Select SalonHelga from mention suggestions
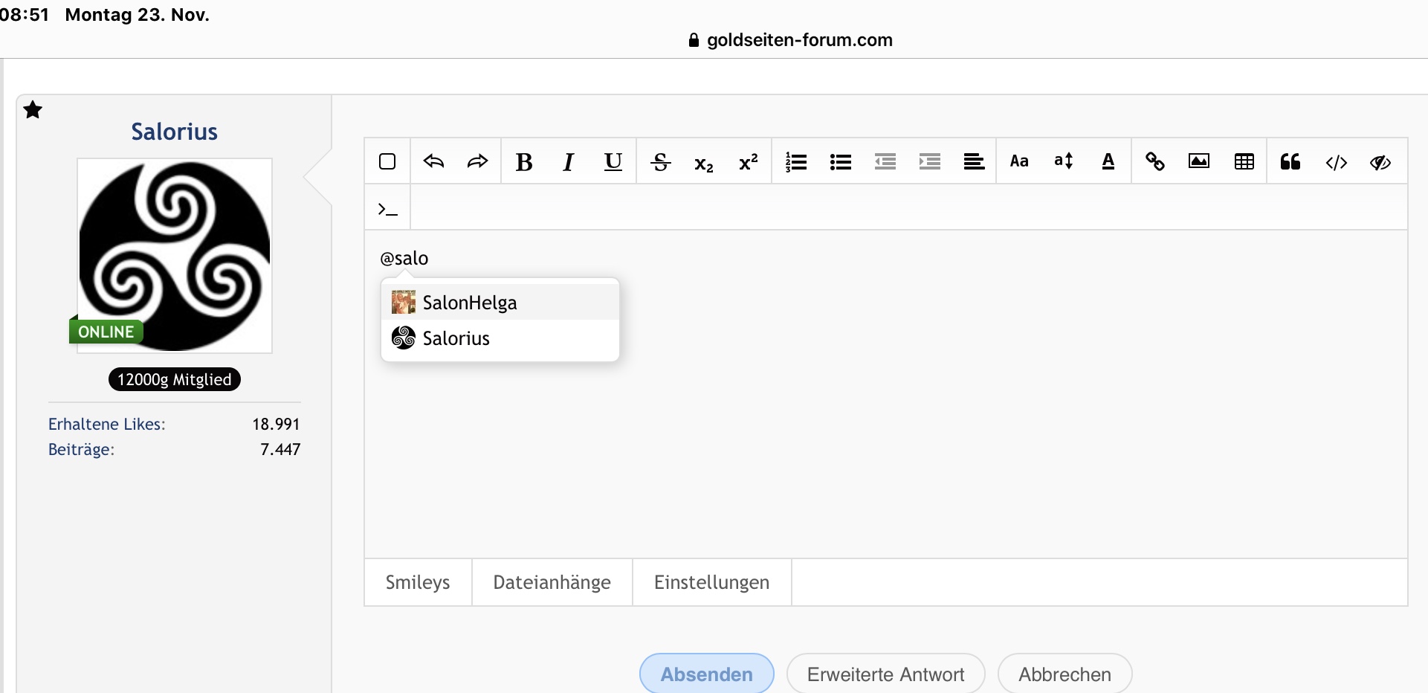The width and height of the screenshot is (1428, 693). click(x=470, y=303)
